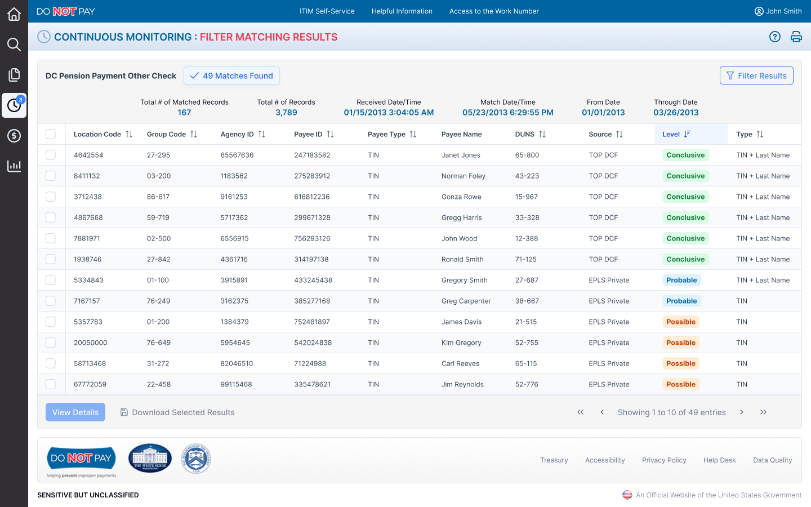Viewport: 811px width, 507px height.
Task: Open the Search icon in the sidebar
Action: [x=14, y=45]
